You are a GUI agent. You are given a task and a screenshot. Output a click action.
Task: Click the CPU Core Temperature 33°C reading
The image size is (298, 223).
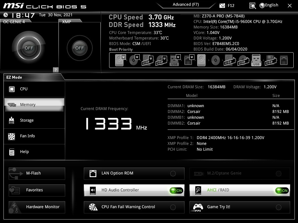pyautogui.click(x=136, y=33)
